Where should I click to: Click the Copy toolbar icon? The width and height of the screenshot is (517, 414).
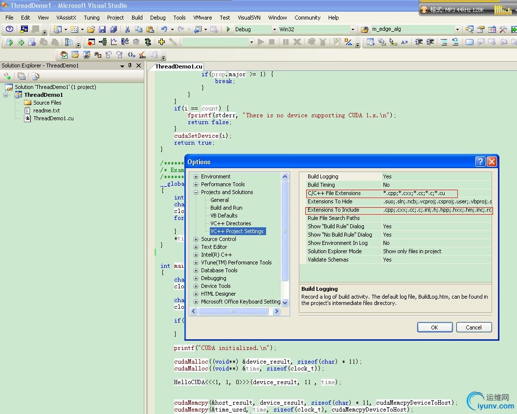point(138,29)
